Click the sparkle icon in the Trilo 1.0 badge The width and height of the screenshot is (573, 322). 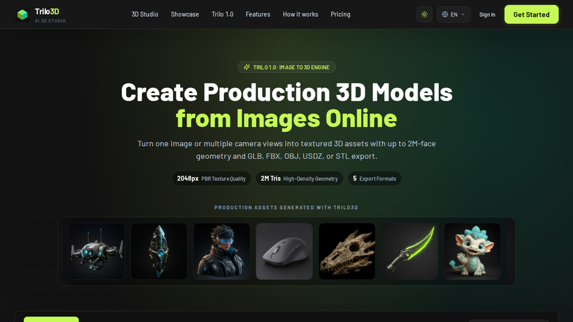tap(247, 67)
